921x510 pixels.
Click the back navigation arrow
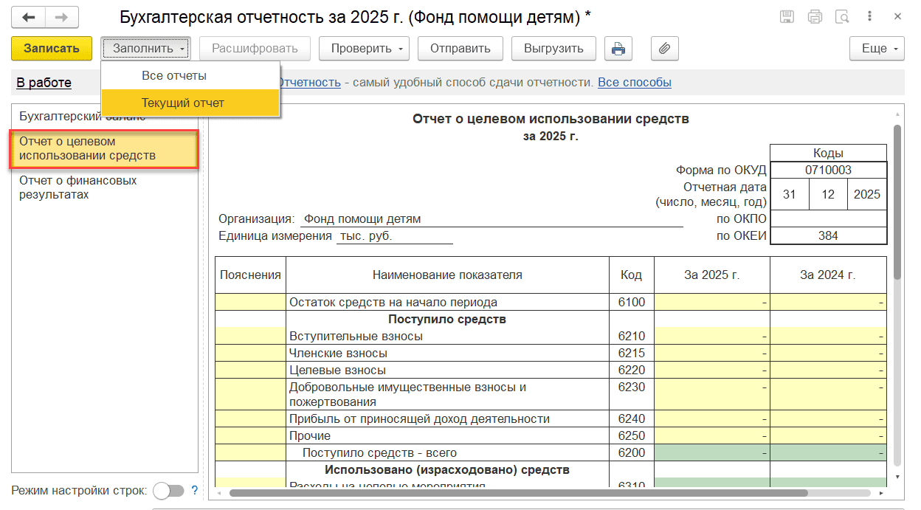point(29,17)
